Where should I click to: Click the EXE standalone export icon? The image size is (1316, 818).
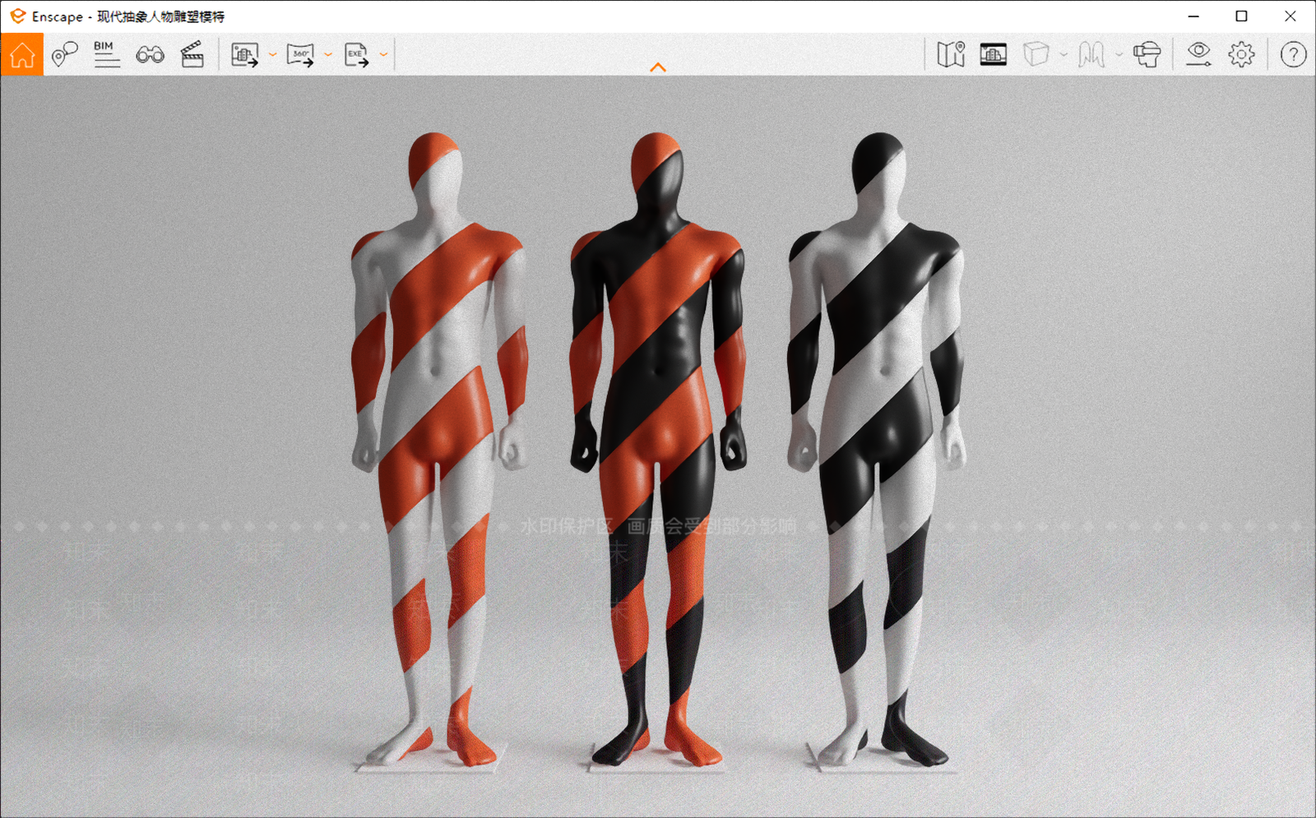point(356,55)
